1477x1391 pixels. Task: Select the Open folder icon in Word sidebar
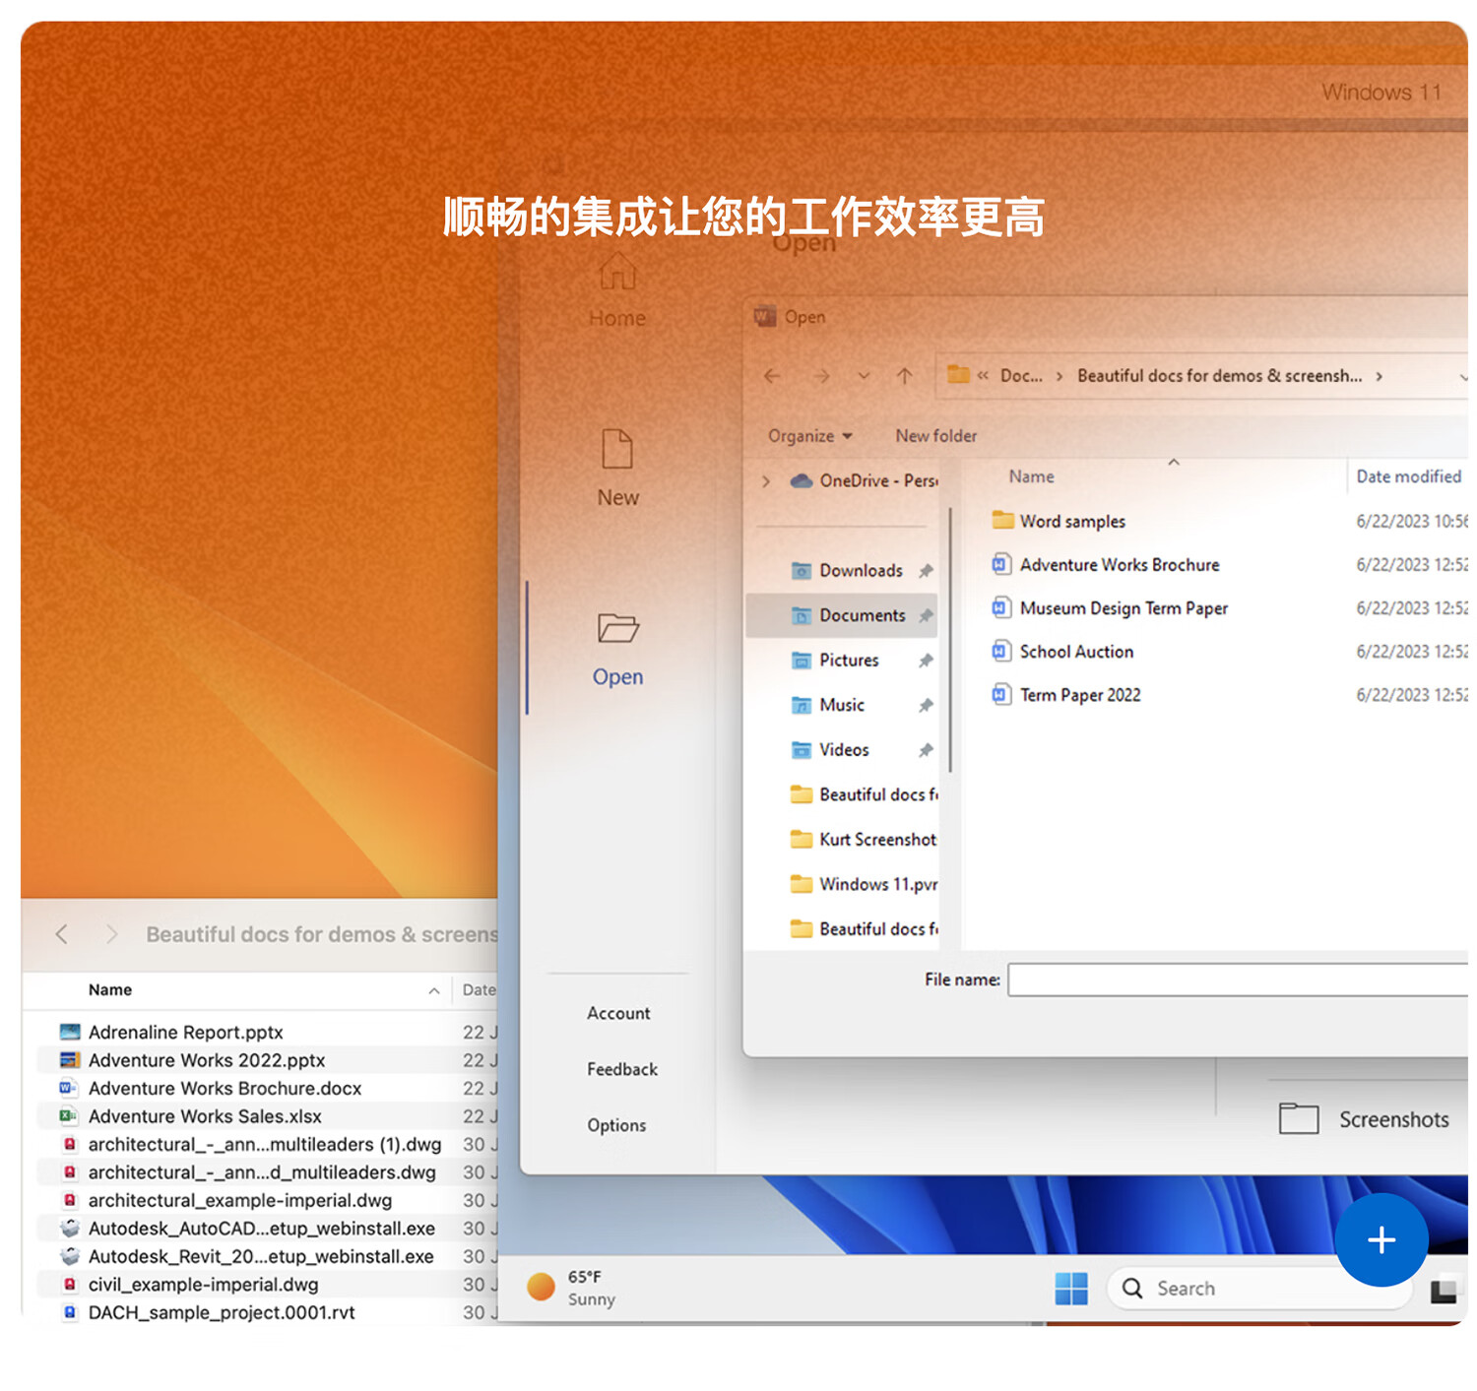tap(617, 628)
